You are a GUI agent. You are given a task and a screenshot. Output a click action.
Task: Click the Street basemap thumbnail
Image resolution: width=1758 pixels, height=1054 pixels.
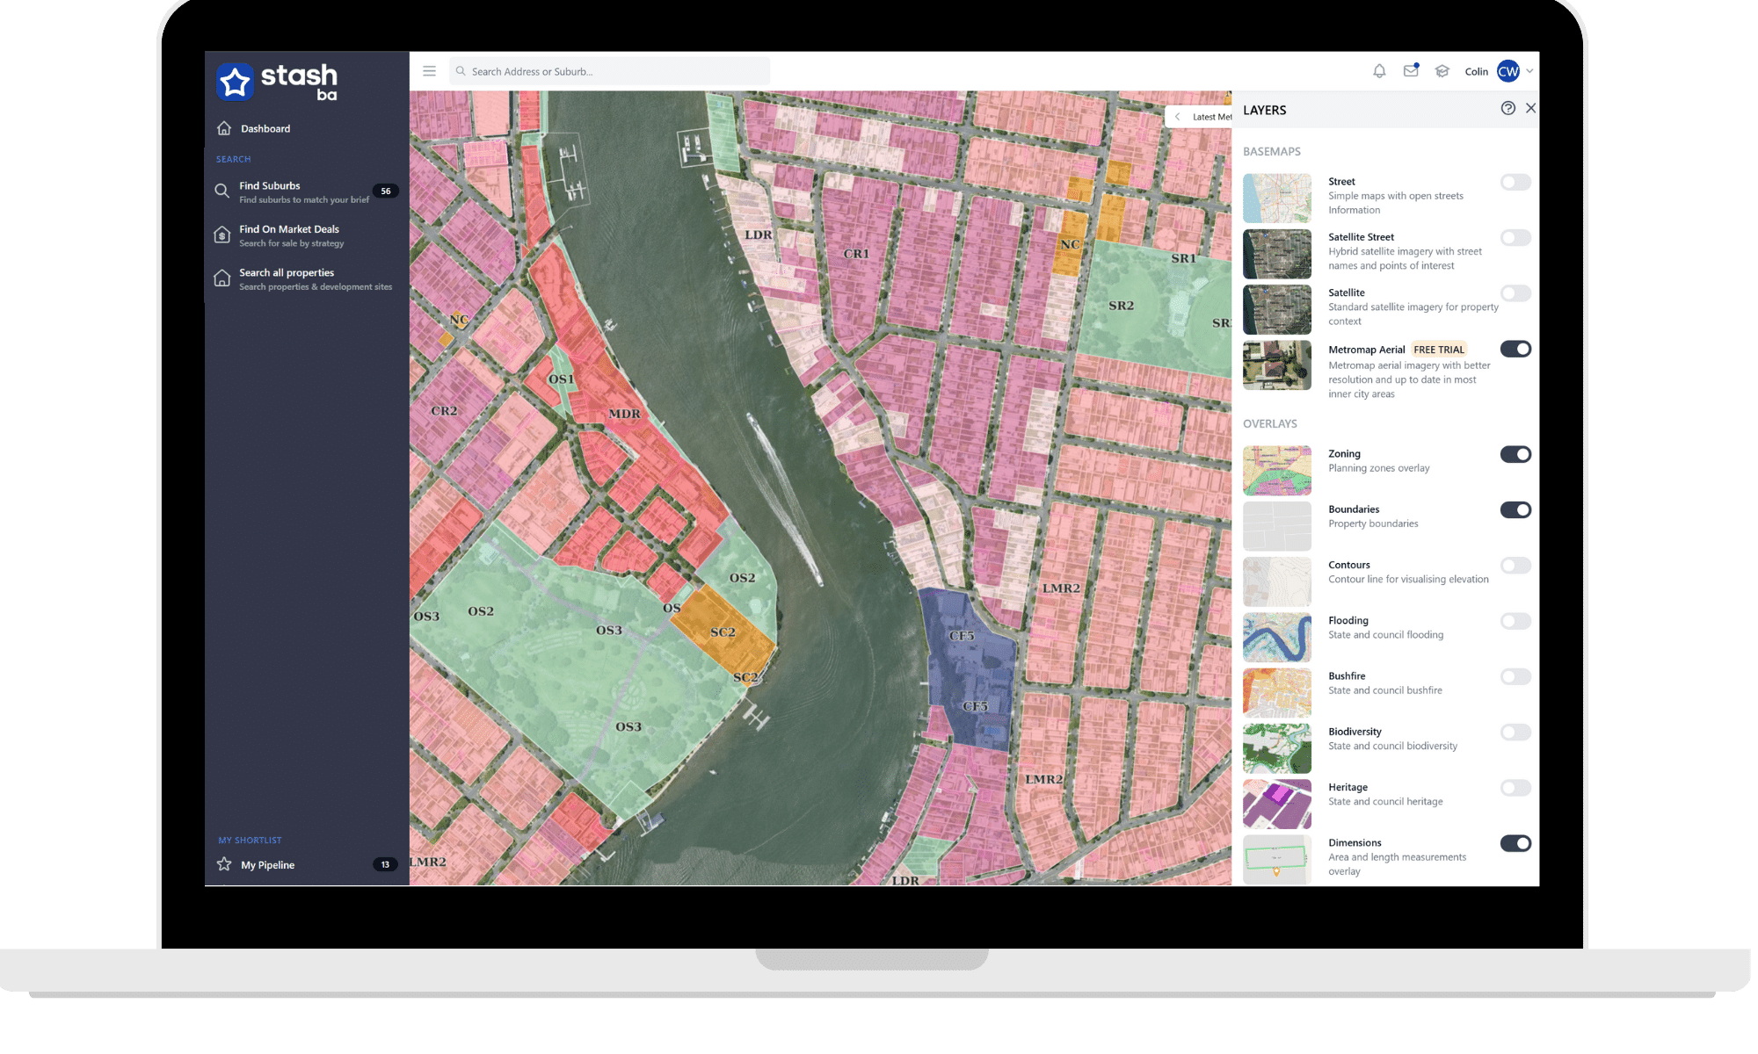pos(1277,198)
